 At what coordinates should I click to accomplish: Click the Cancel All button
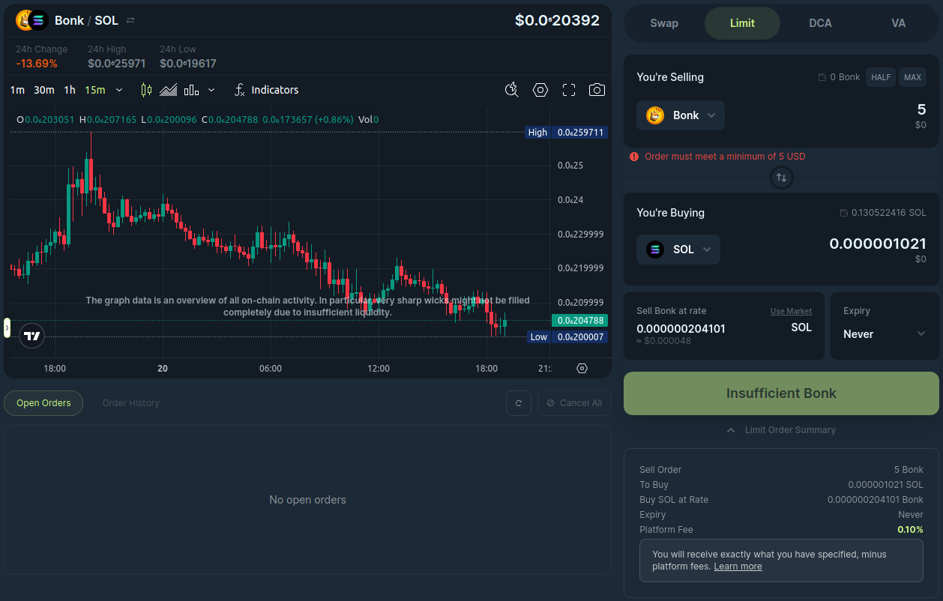click(x=574, y=403)
